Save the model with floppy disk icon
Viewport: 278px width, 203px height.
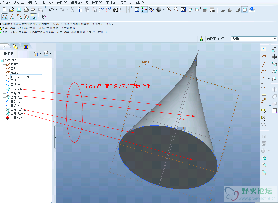[x=19, y=10]
